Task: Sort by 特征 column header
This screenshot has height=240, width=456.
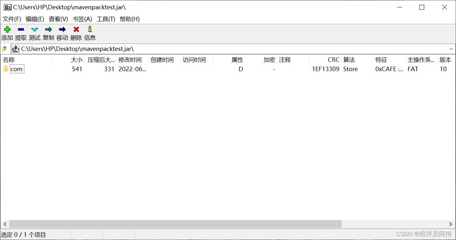Action: [x=389, y=60]
